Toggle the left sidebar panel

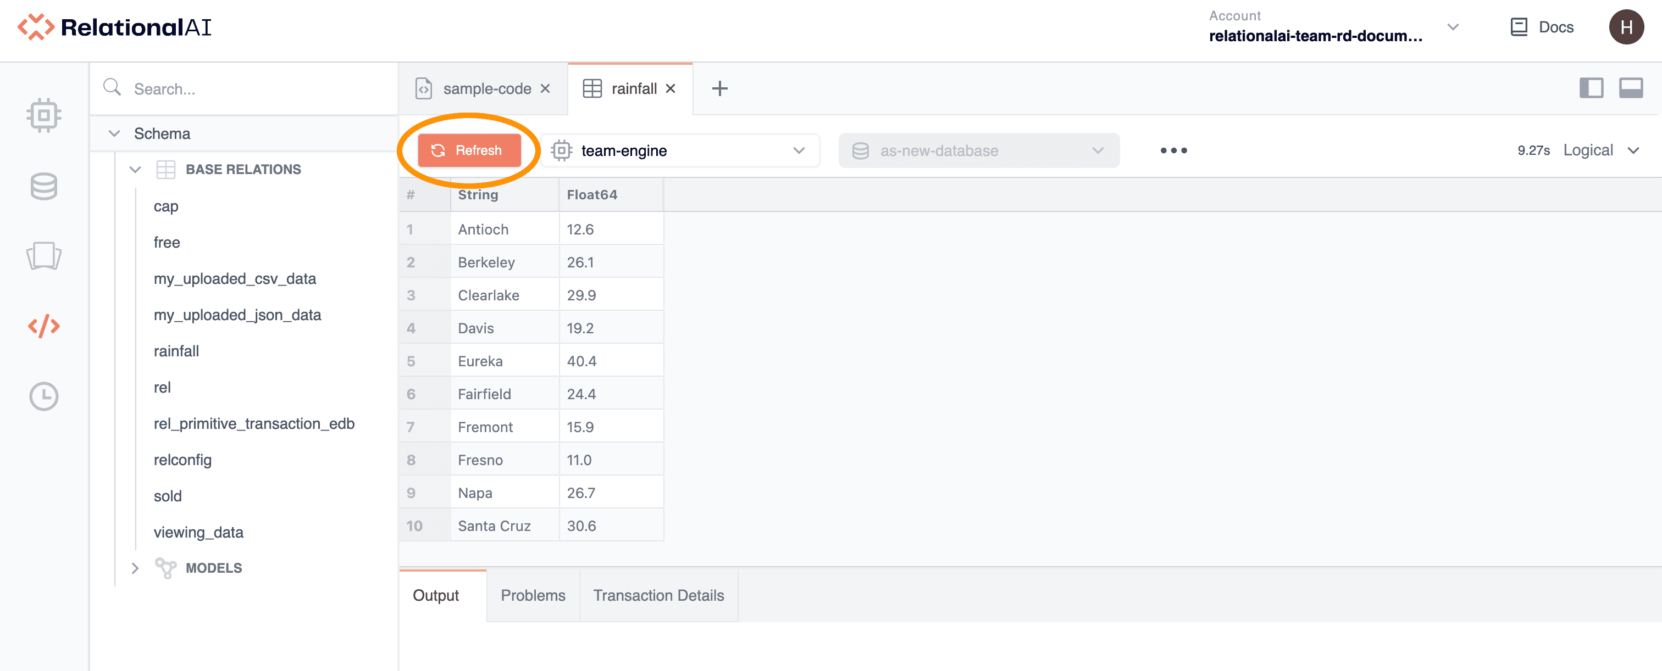1591,88
